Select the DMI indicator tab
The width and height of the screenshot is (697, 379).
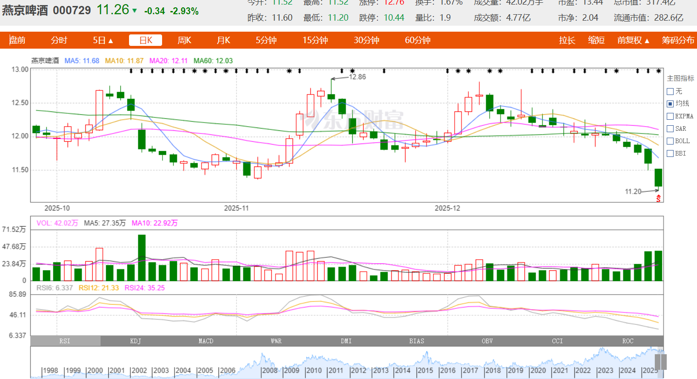click(x=346, y=341)
